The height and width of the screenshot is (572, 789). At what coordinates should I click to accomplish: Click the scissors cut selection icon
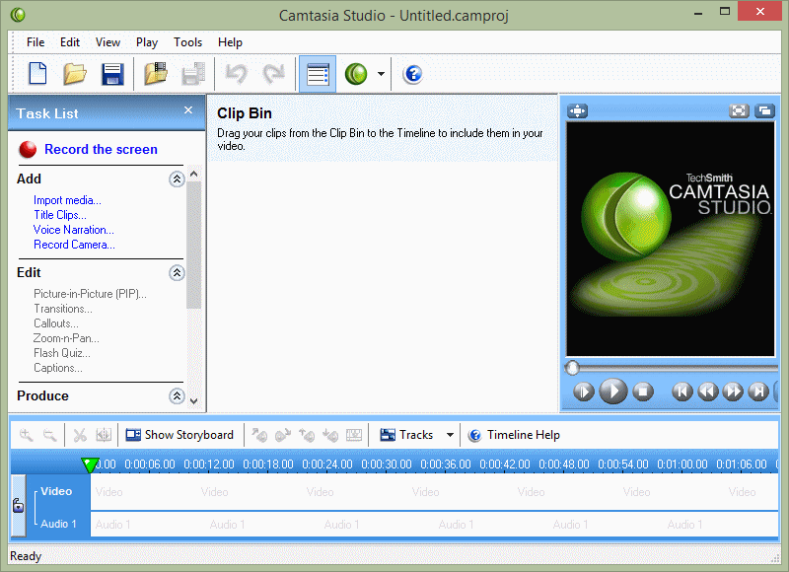pos(80,435)
